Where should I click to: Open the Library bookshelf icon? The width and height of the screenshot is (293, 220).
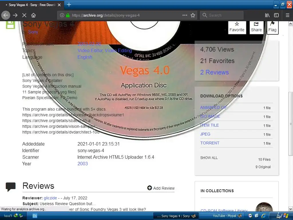coord(267,15)
